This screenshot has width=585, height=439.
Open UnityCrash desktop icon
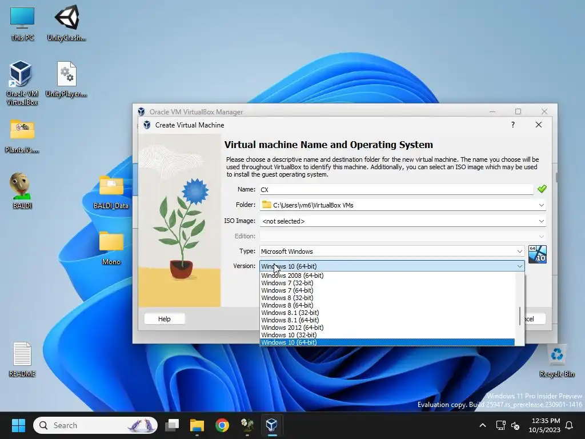pos(66,23)
